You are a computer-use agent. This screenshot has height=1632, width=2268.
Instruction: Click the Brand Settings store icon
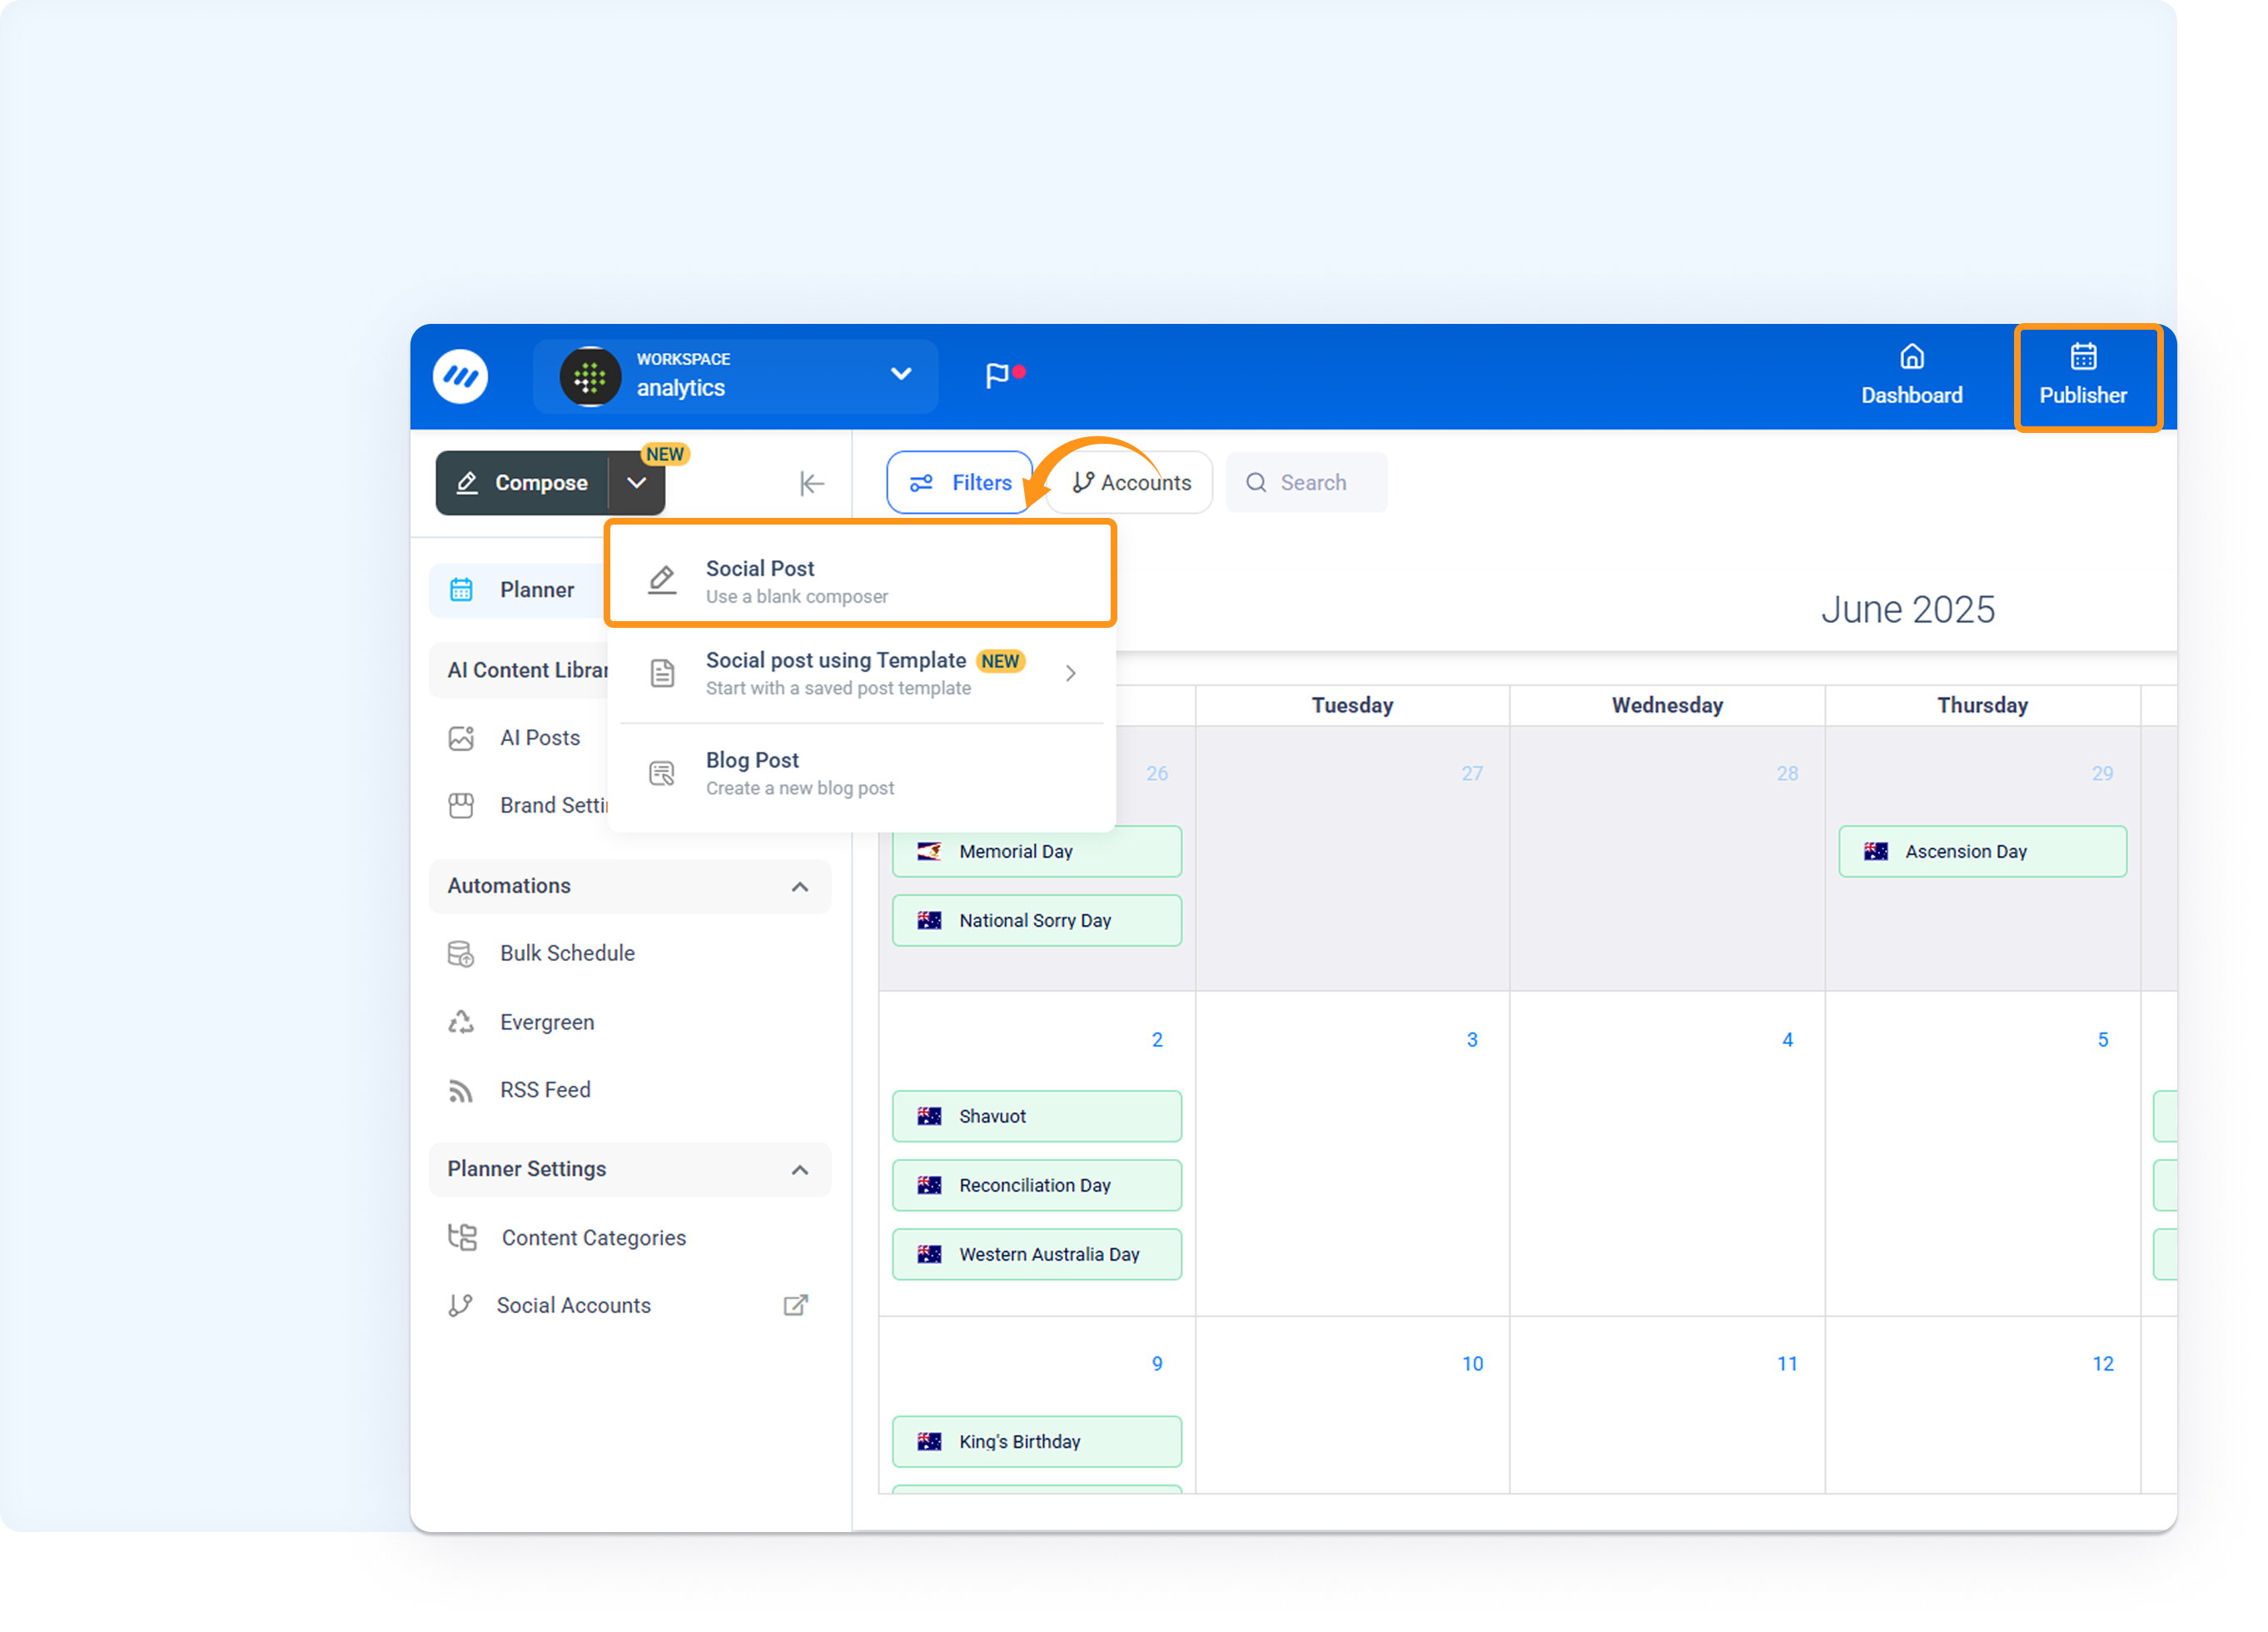461,806
